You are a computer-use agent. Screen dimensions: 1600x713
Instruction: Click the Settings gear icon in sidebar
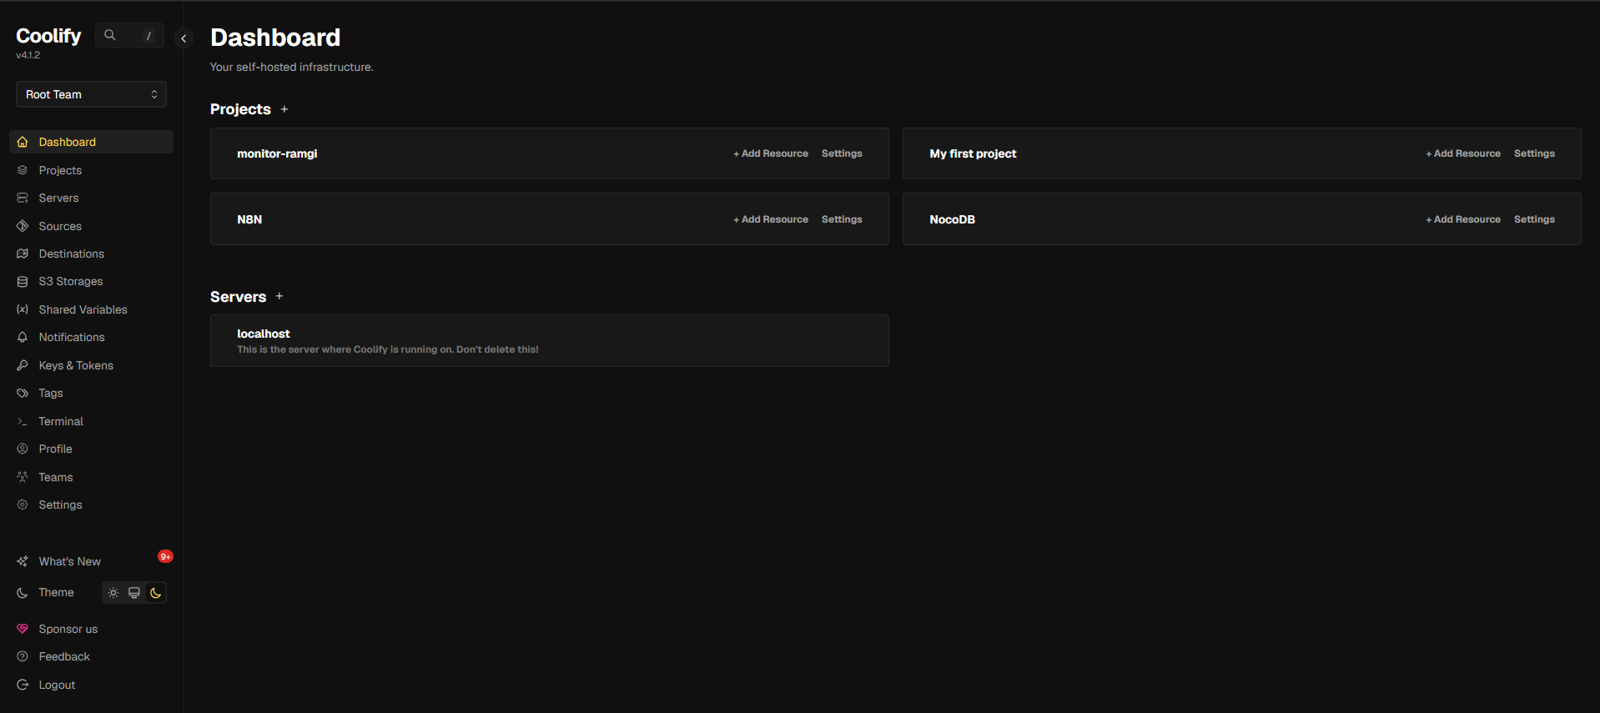23,505
